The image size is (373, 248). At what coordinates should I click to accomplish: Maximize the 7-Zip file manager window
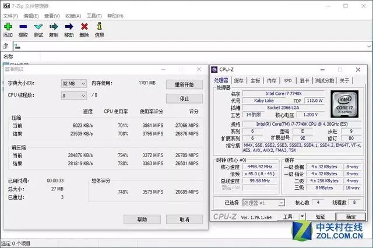(346, 6)
